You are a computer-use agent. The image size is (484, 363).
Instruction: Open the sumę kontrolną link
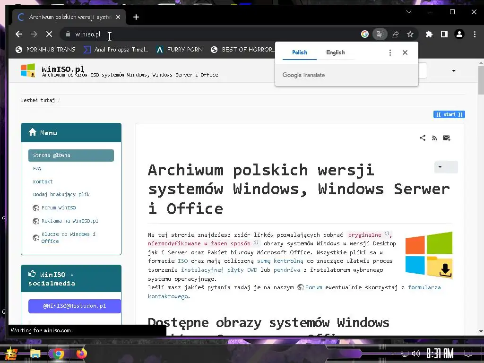coord(280,261)
